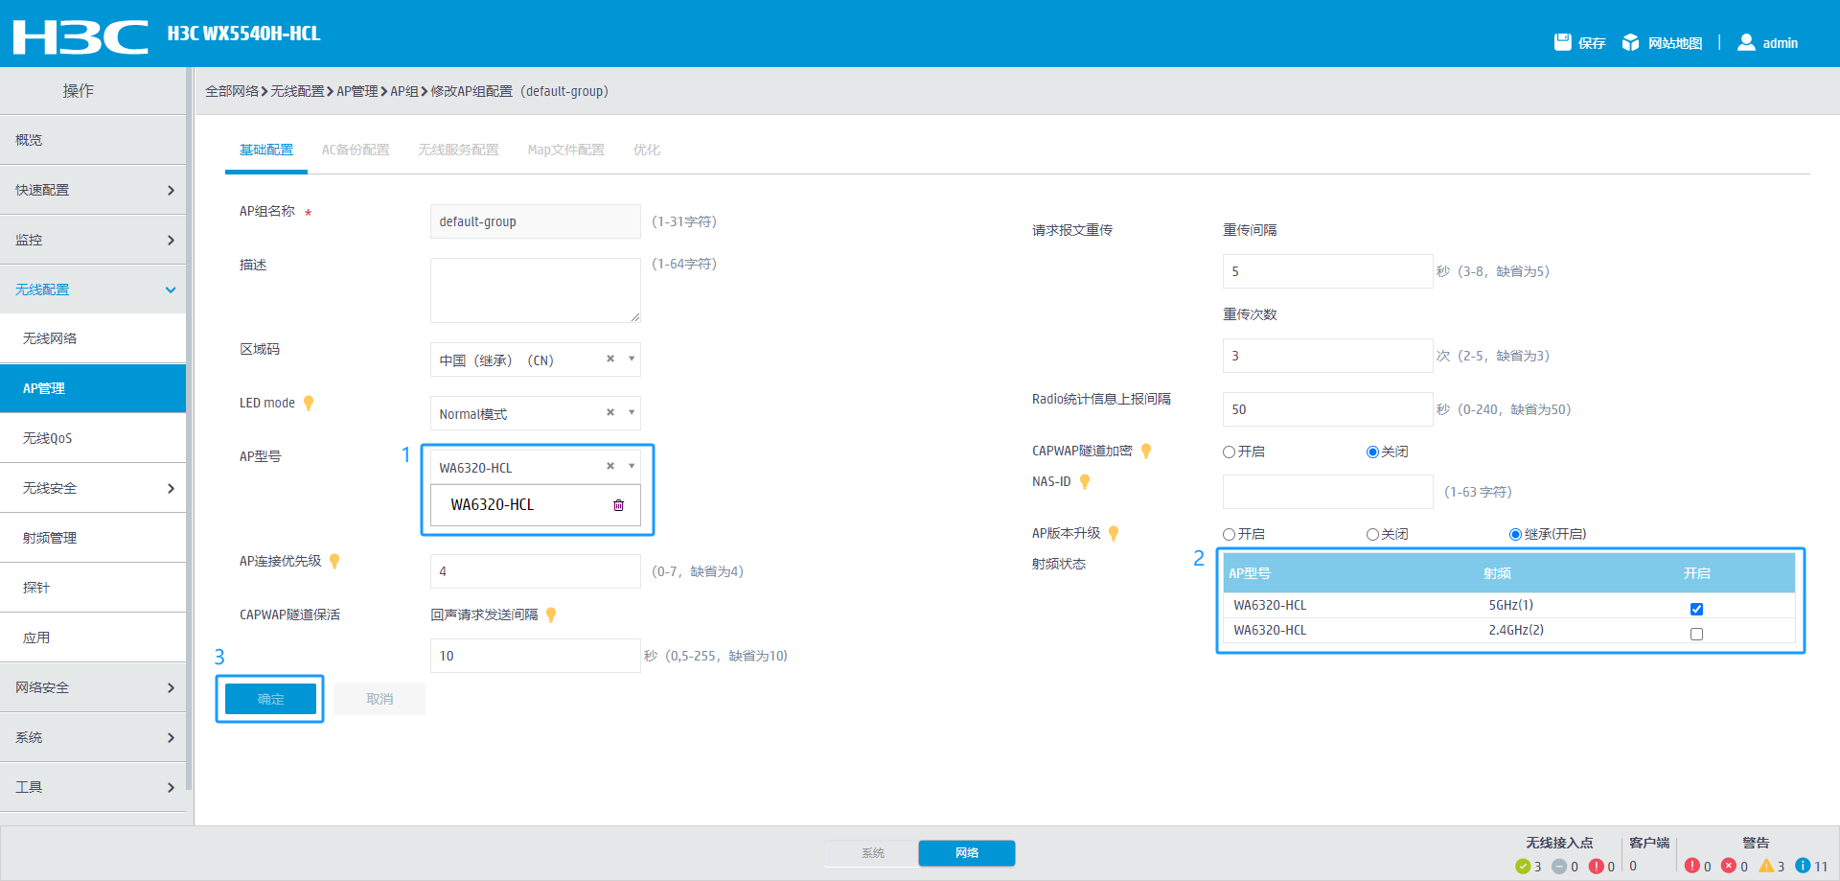The width and height of the screenshot is (1840, 881).
Task: Click the admin user icon
Action: point(1746,42)
